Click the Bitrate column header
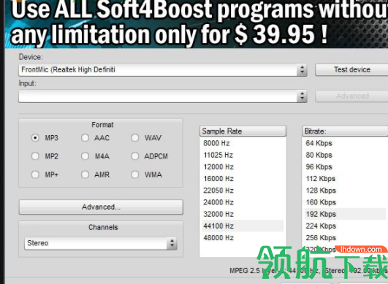 pyautogui.click(x=345, y=131)
